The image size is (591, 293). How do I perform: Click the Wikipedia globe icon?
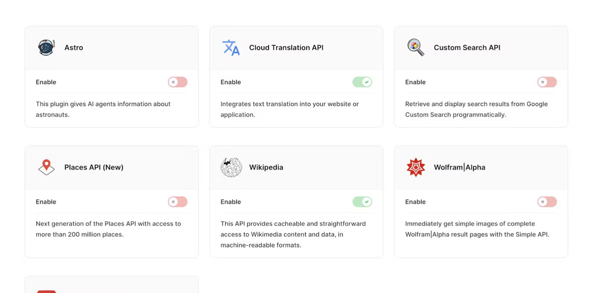tap(231, 167)
